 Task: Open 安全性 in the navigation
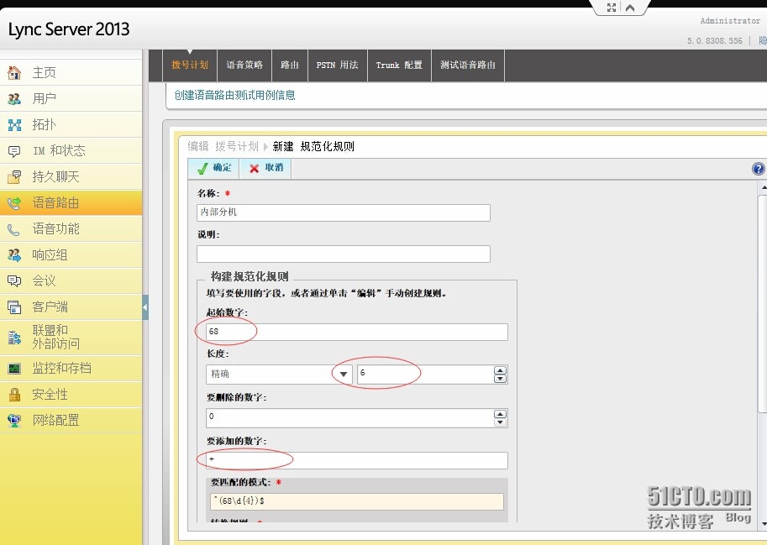click(50, 394)
